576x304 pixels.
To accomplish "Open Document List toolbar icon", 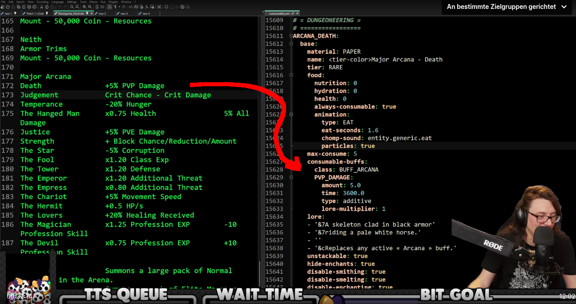I will [141, 7].
